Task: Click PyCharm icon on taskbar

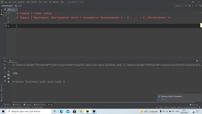Action: point(87,111)
